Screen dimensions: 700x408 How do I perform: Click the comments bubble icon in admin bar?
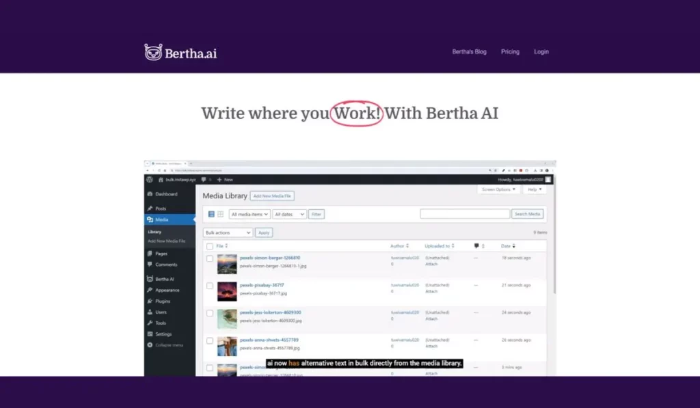coord(204,180)
